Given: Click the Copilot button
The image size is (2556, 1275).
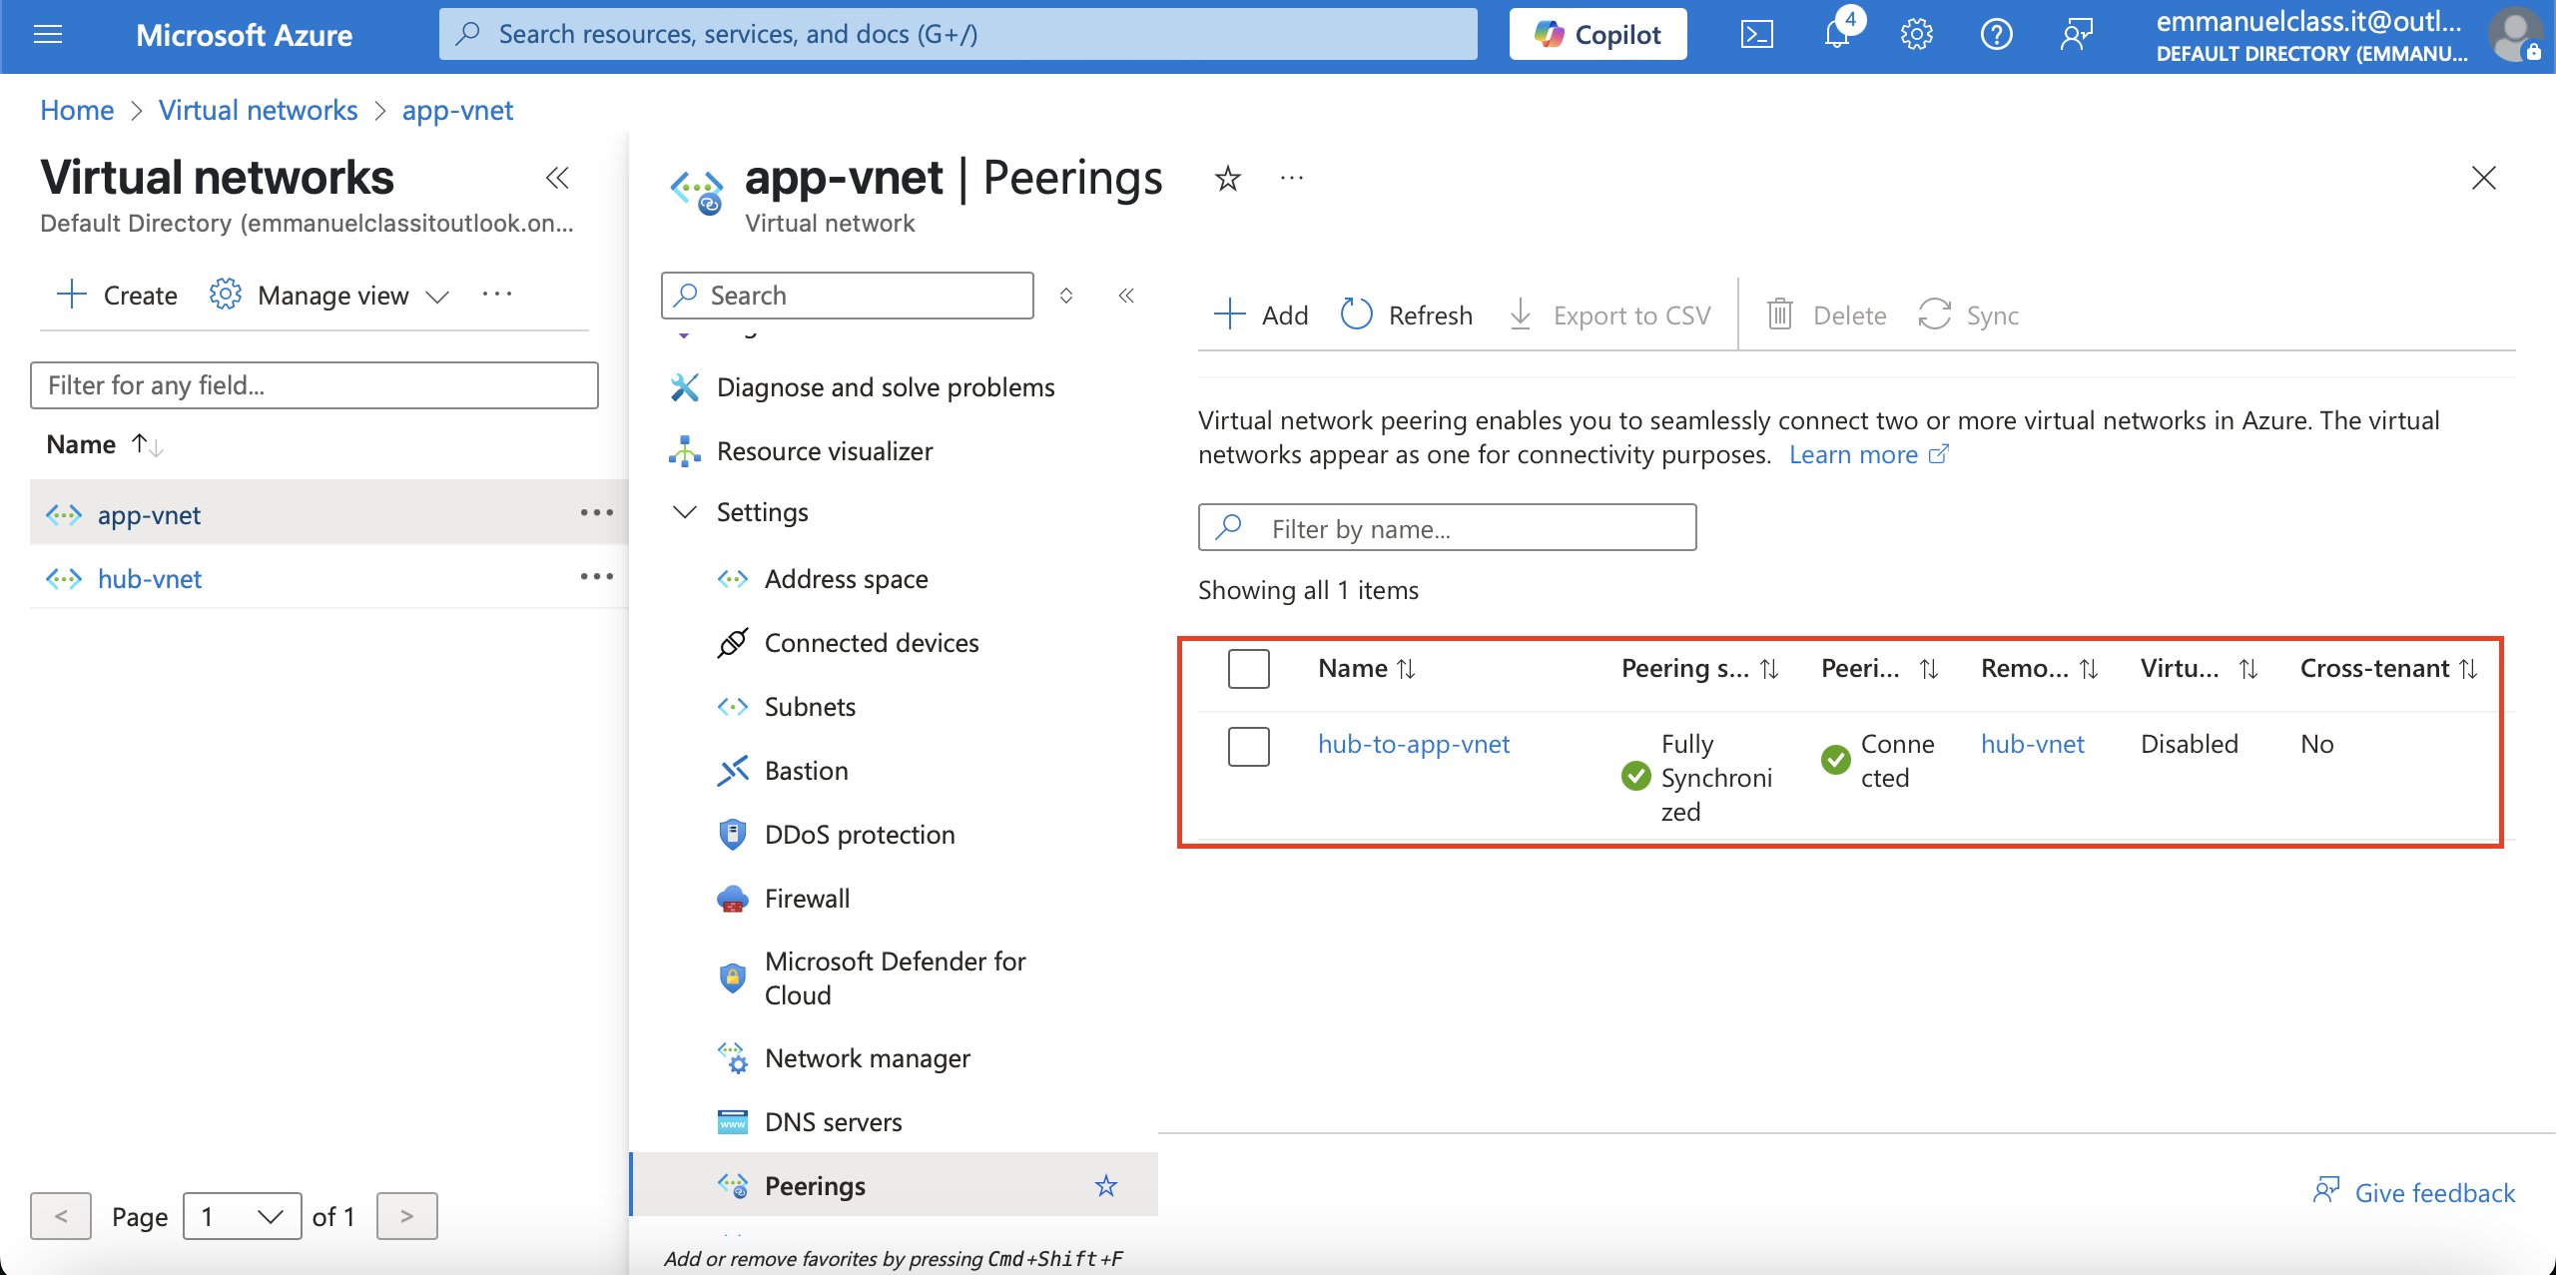Looking at the screenshot, I should pos(1597,35).
